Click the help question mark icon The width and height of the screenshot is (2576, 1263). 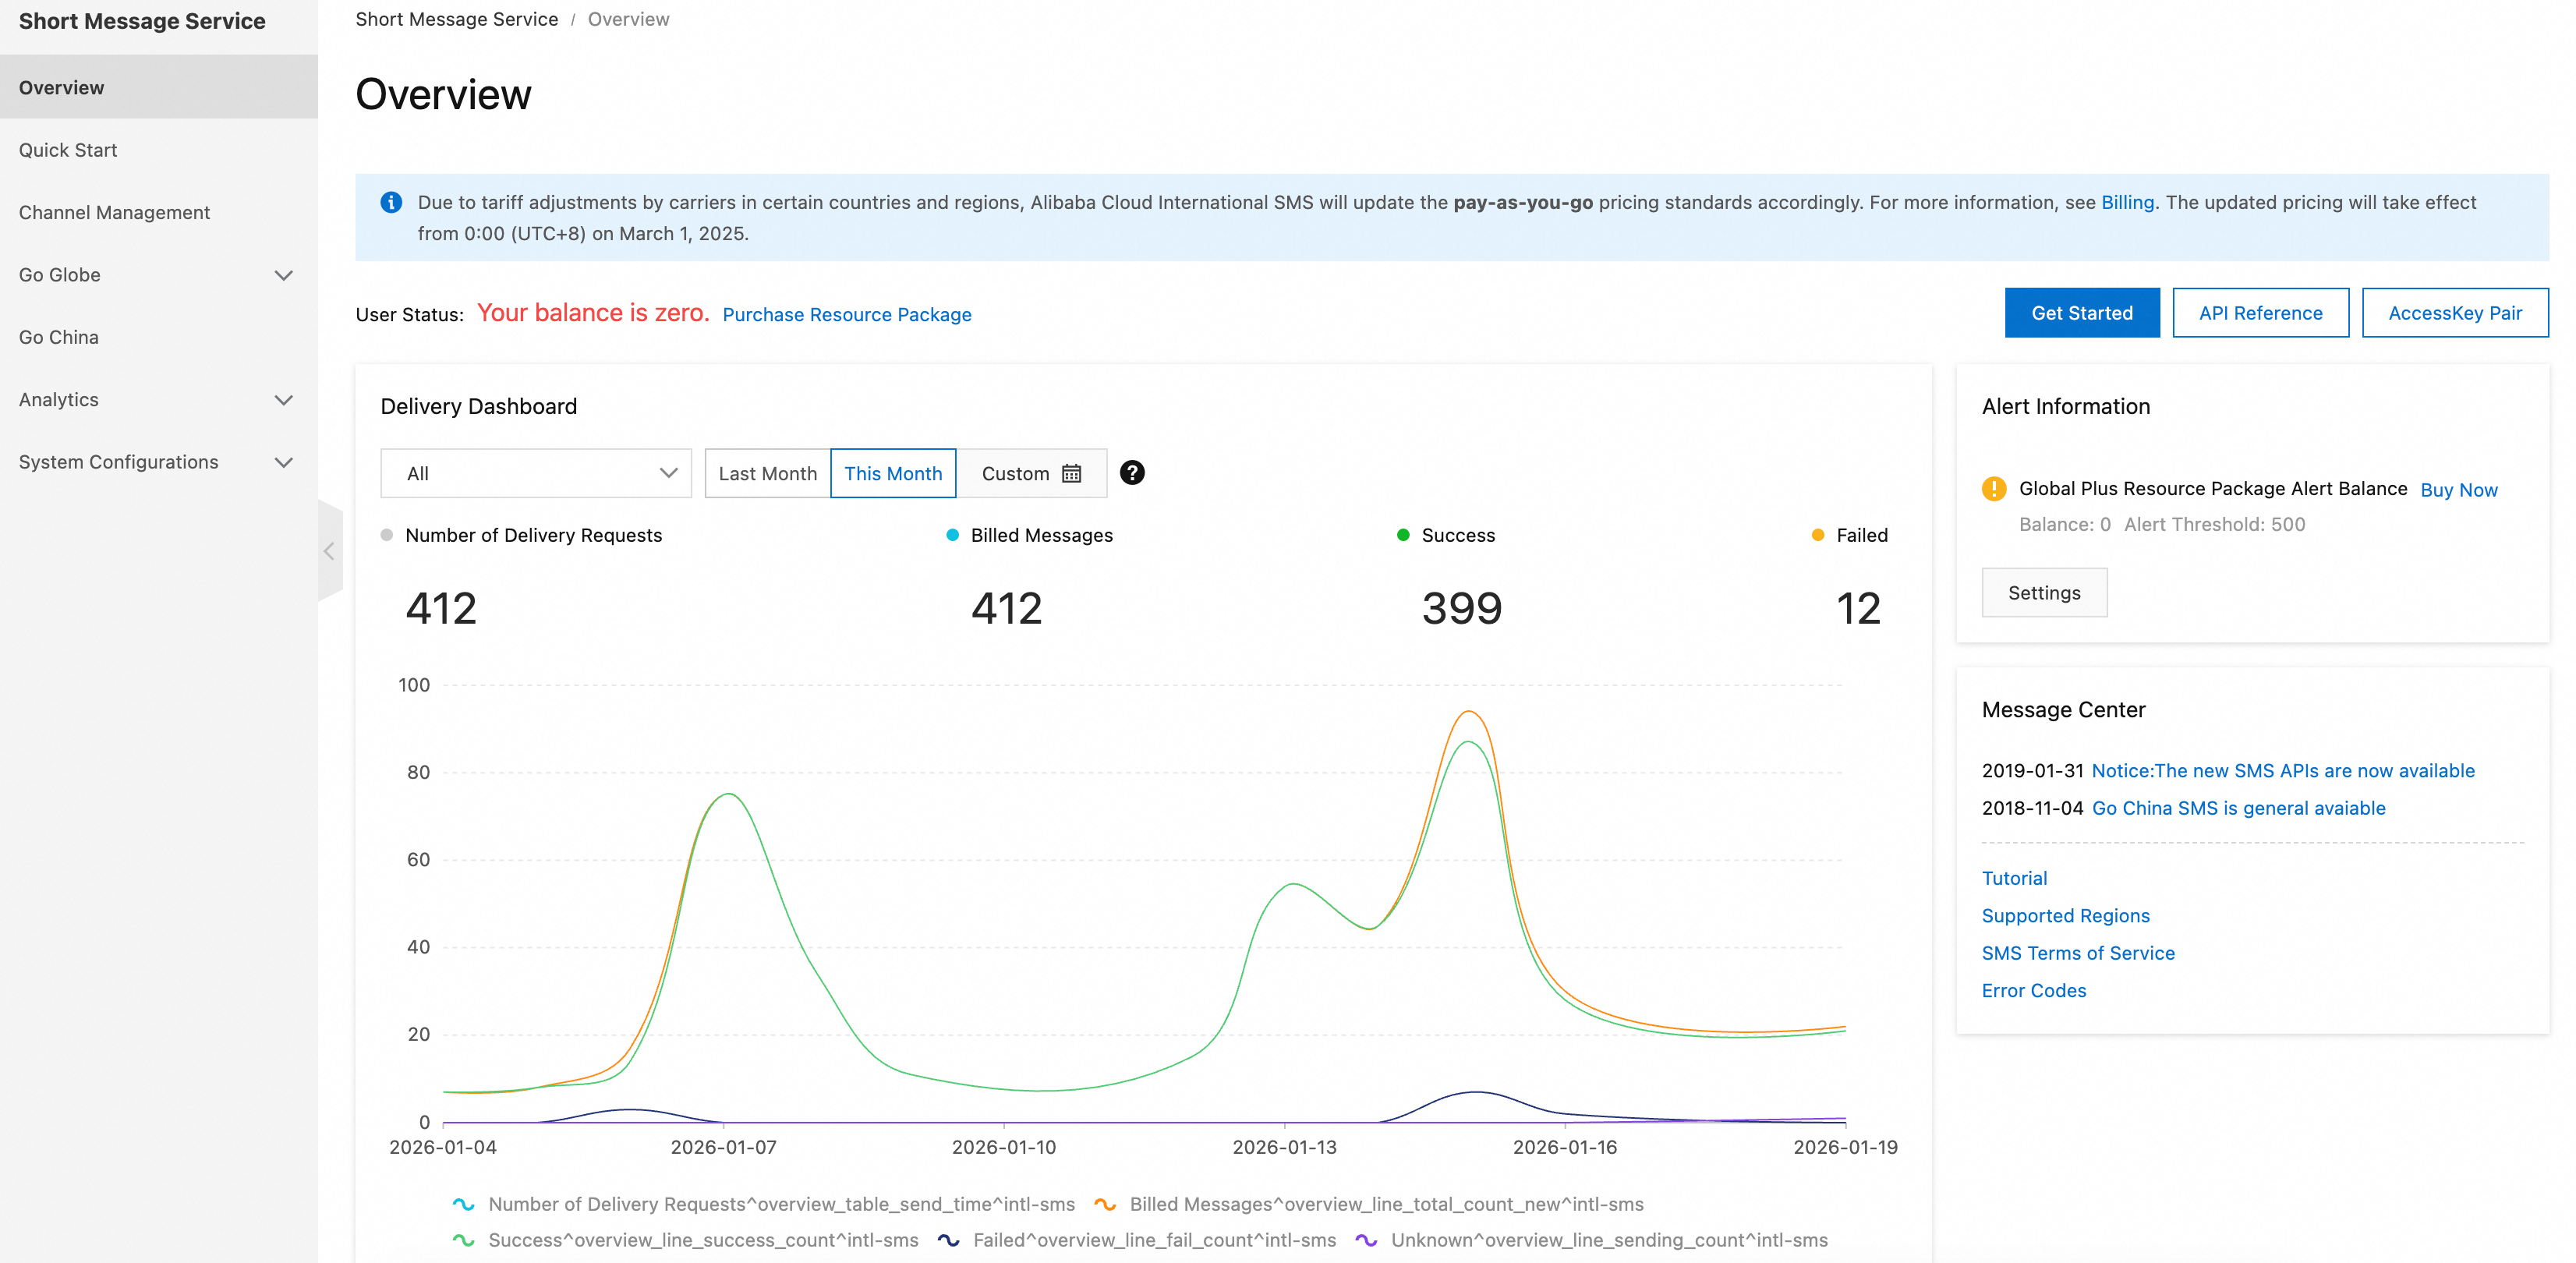pos(1131,473)
